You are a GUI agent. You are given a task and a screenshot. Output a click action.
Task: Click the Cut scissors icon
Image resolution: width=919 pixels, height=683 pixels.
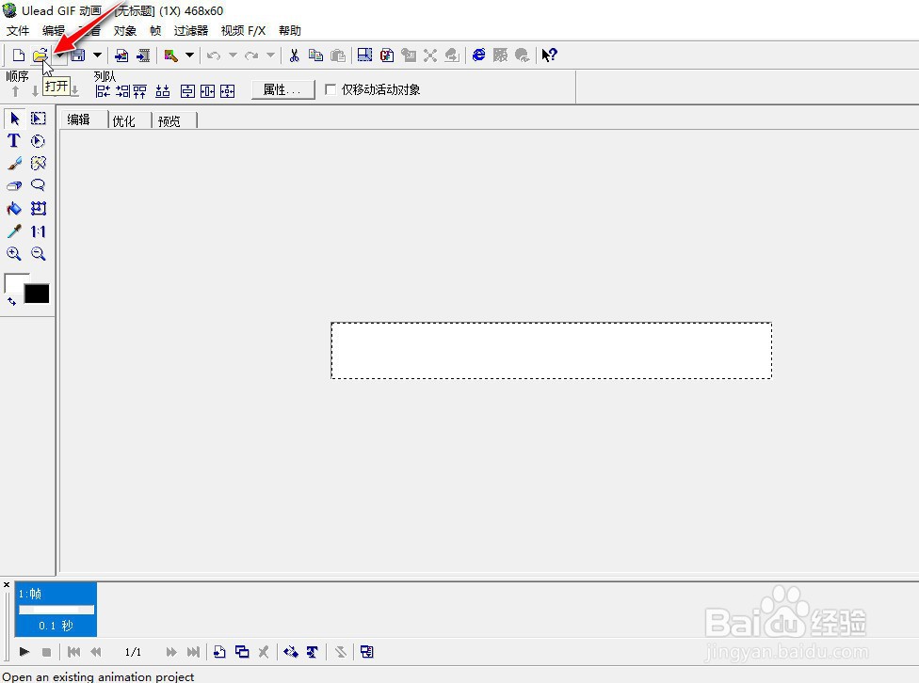[294, 56]
